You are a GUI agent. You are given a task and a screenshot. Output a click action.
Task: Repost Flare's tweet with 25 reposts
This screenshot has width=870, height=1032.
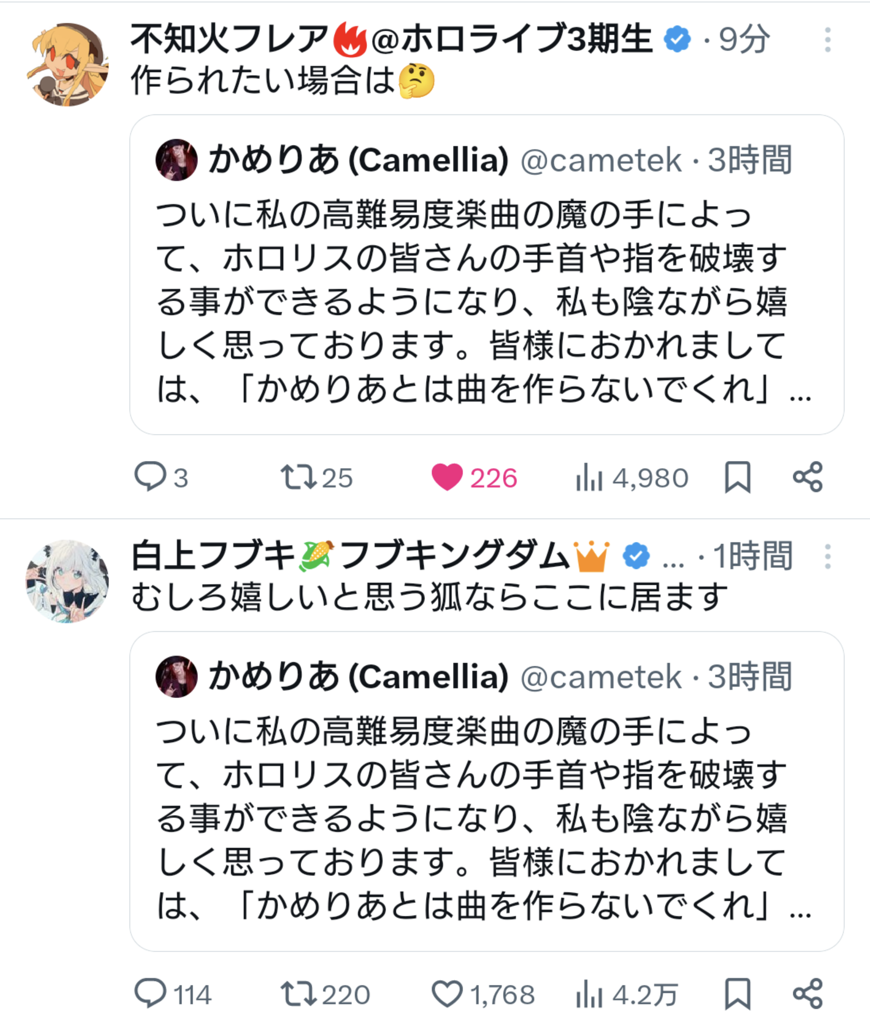299,477
